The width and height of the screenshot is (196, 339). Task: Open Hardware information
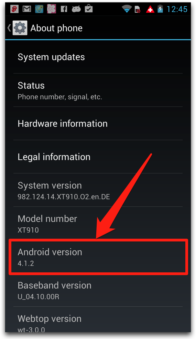(x=98, y=123)
